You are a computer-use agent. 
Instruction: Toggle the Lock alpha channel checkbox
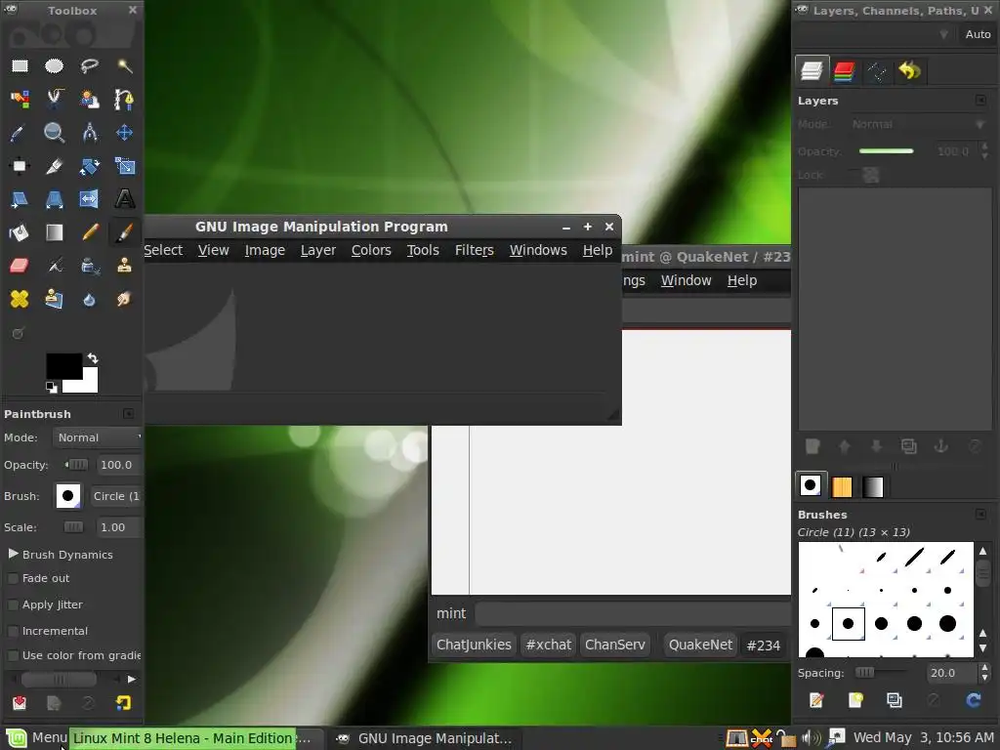pyautogui.click(x=854, y=175)
